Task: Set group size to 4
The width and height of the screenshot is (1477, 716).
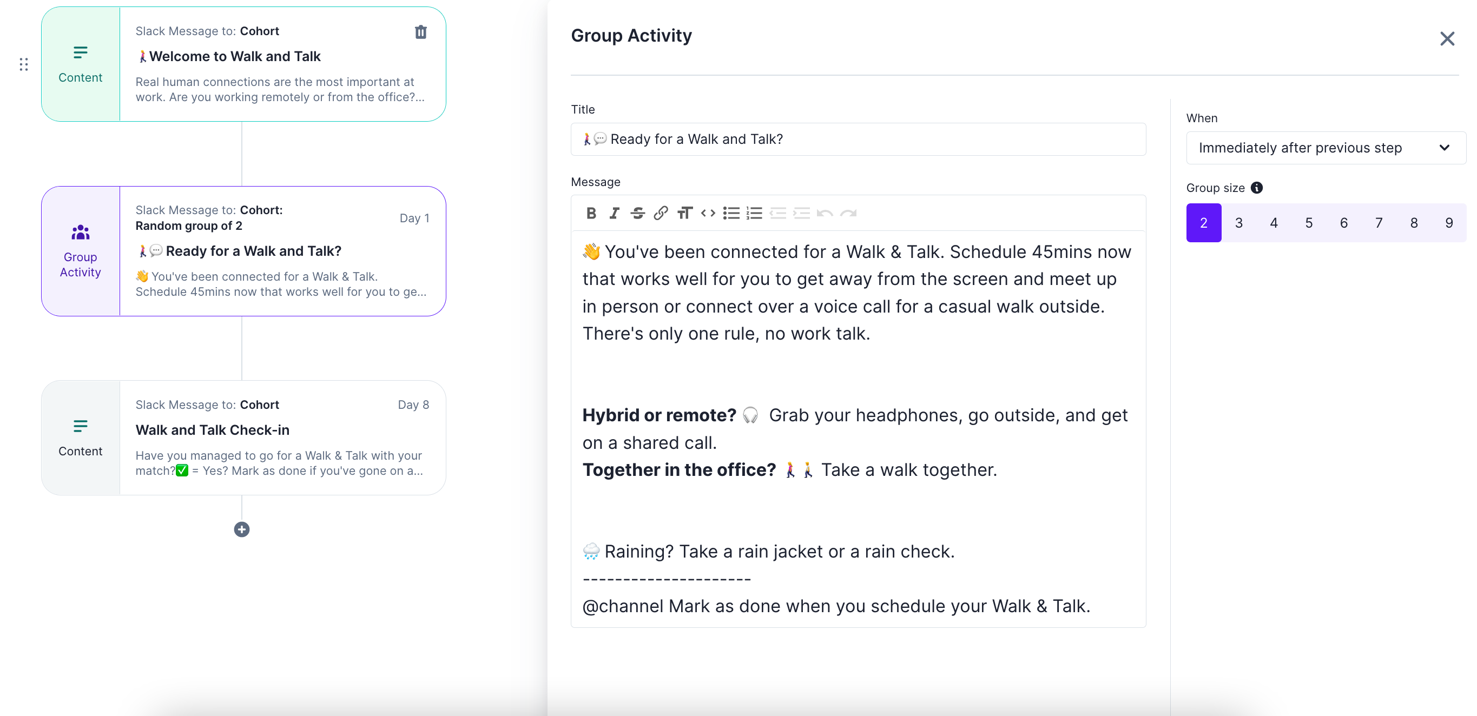Action: pos(1274,223)
